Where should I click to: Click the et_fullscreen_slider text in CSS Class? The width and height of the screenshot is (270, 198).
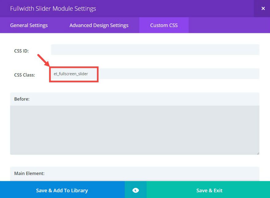click(71, 74)
